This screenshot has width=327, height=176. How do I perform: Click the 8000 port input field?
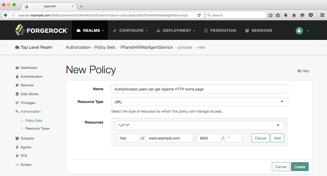(x=209, y=138)
